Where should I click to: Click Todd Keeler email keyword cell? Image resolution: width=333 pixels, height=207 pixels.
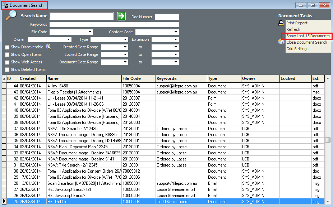[181, 202]
